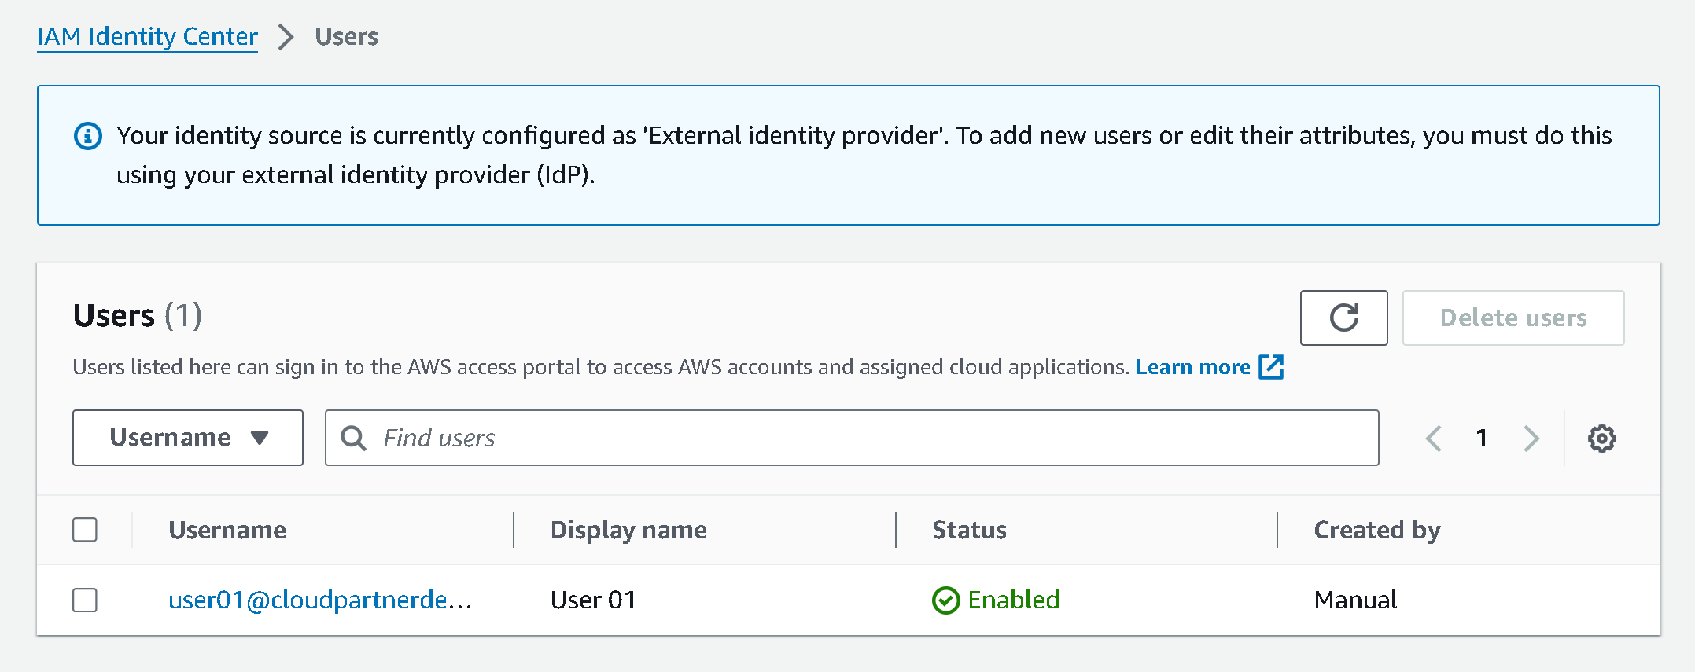Click the green Enabled checkmark icon
Viewport: 1695px width, 672px height.
click(x=945, y=600)
